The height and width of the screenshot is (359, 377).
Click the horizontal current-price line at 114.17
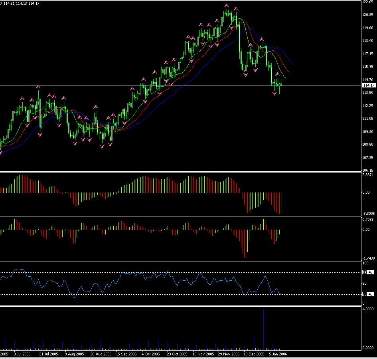tap(181, 85)
